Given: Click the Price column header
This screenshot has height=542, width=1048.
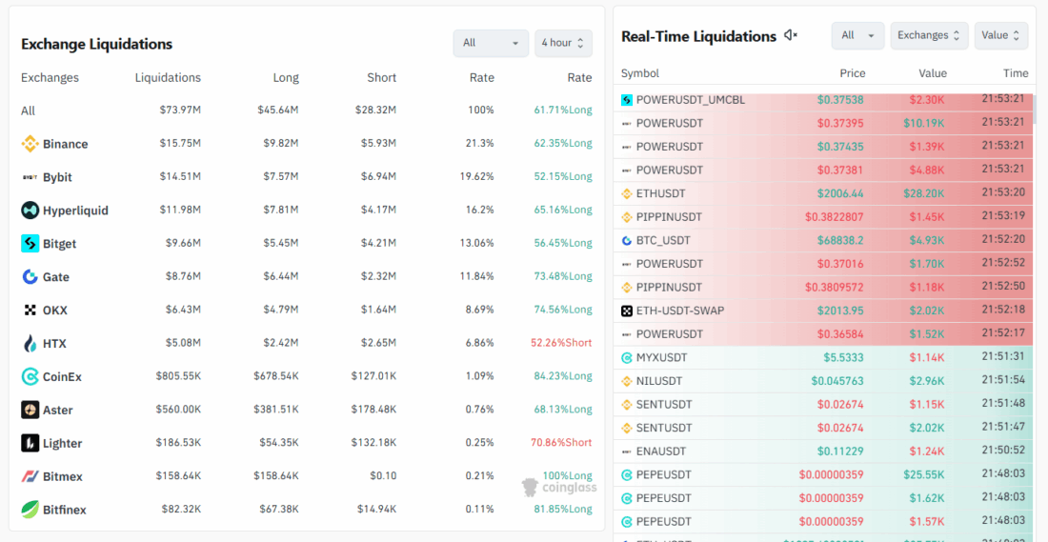Looking at the screenshot, I should tap(853, 73).
